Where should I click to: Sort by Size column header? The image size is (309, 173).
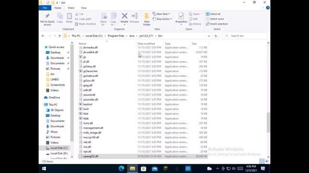[x=194, y=44]
